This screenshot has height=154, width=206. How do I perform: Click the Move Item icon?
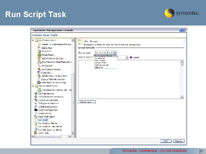tap(39, 51)
